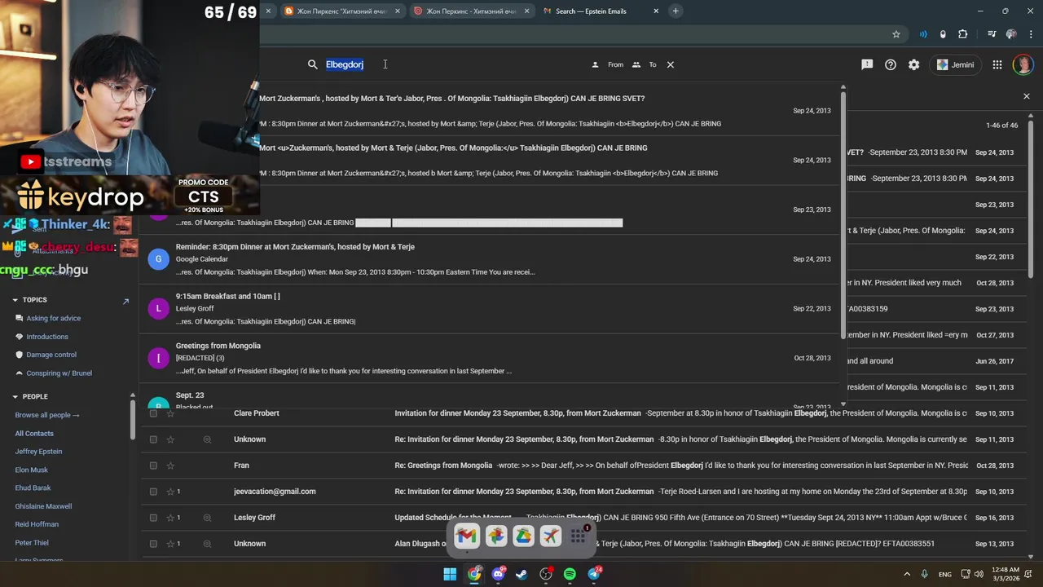Screen dimensions: 1043x587
Task: Open the Introductions topic
Action: tap(47, 337)
